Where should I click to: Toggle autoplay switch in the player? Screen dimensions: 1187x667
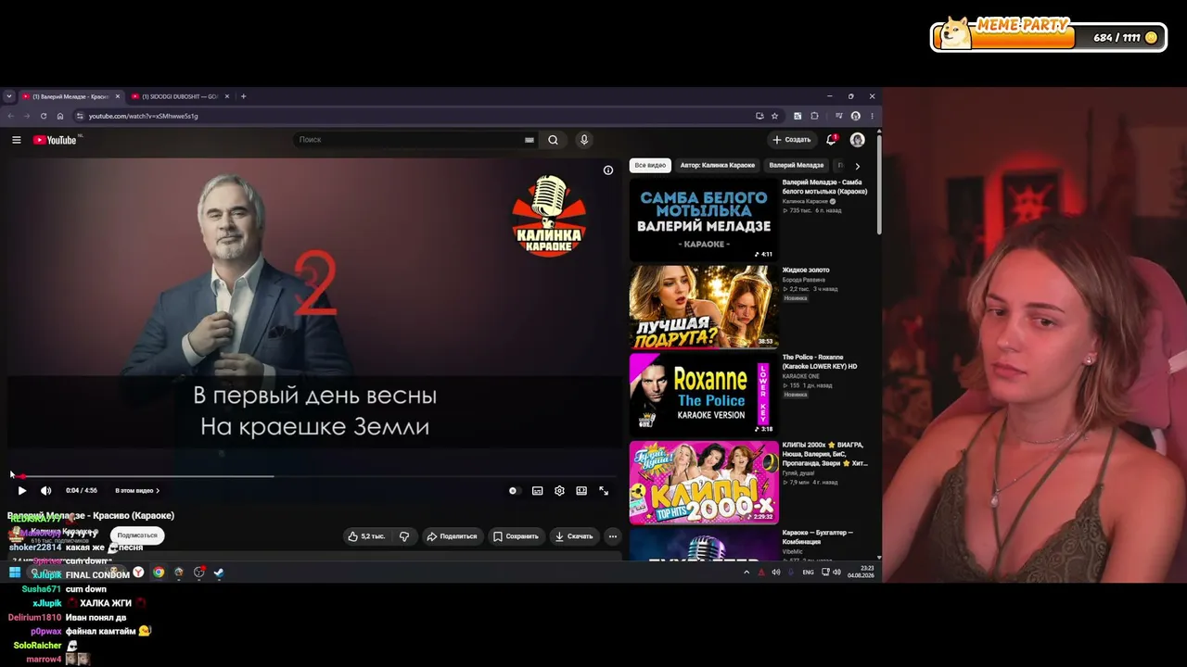[x=514, y=491]
